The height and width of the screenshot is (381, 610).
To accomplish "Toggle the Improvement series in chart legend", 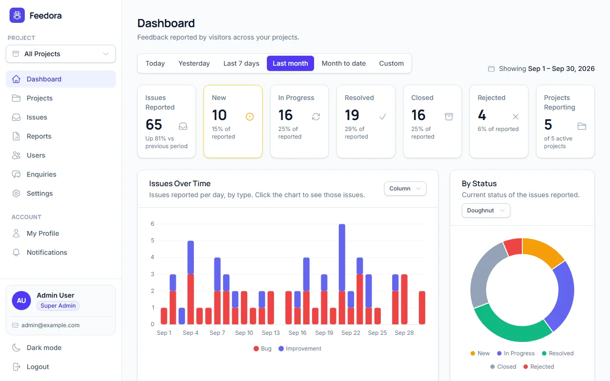I will click(300, 349).
